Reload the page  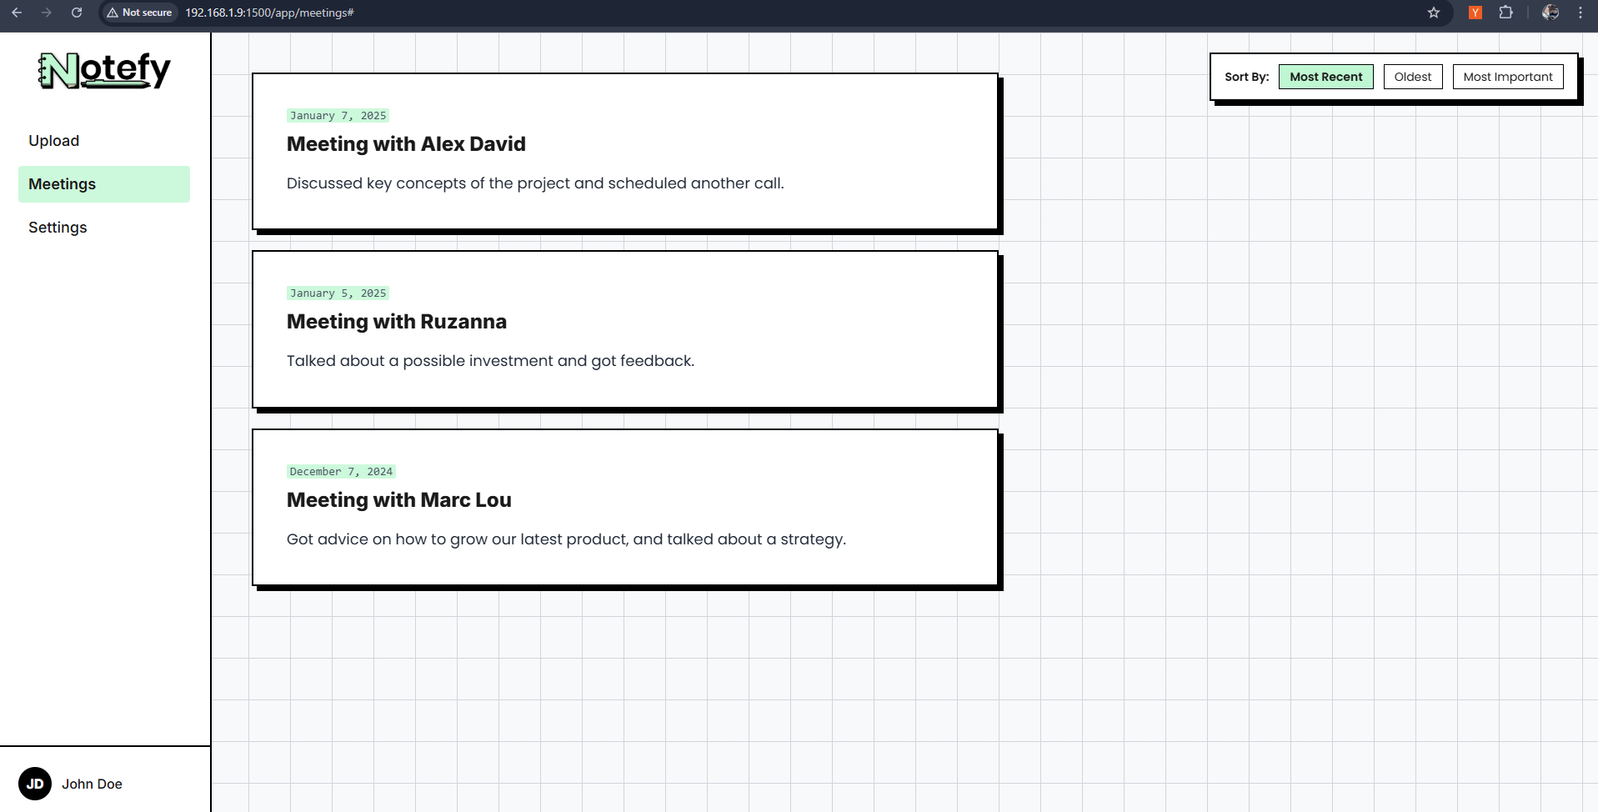click(77, 13)
